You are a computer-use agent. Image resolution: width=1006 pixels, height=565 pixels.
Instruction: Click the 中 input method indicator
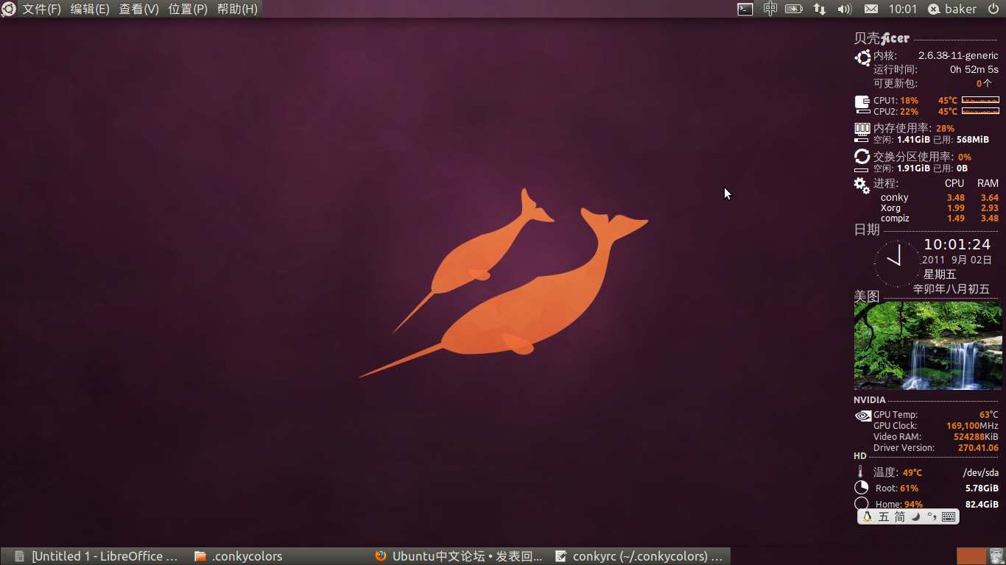[770, 9]
